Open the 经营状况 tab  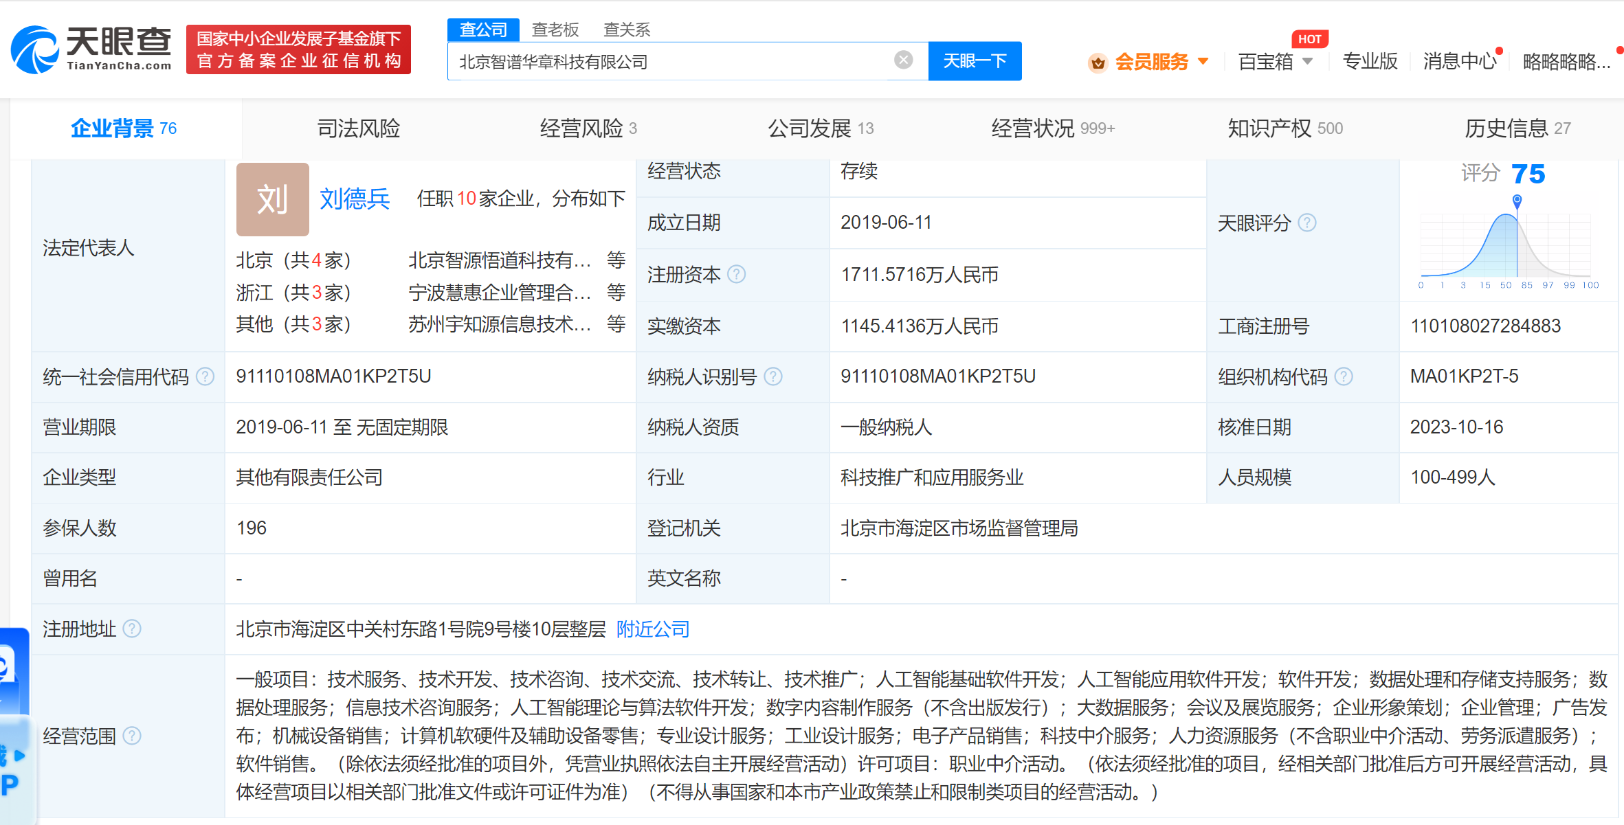coord(1053,128)
